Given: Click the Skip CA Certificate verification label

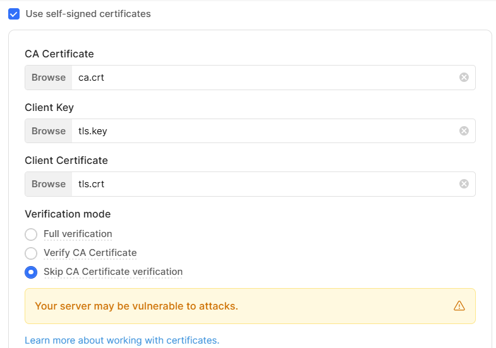Looking at the screenshot, I should tap(113, 272).
